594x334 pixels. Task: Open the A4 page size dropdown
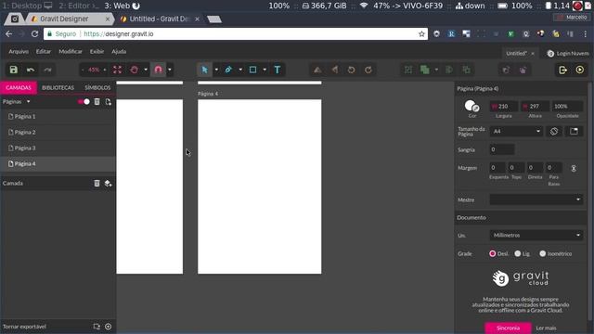(516, 131)
